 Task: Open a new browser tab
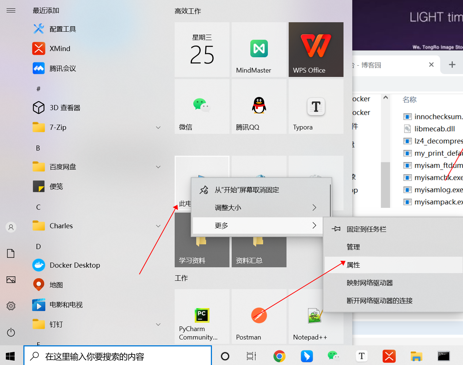pos(452,65)
